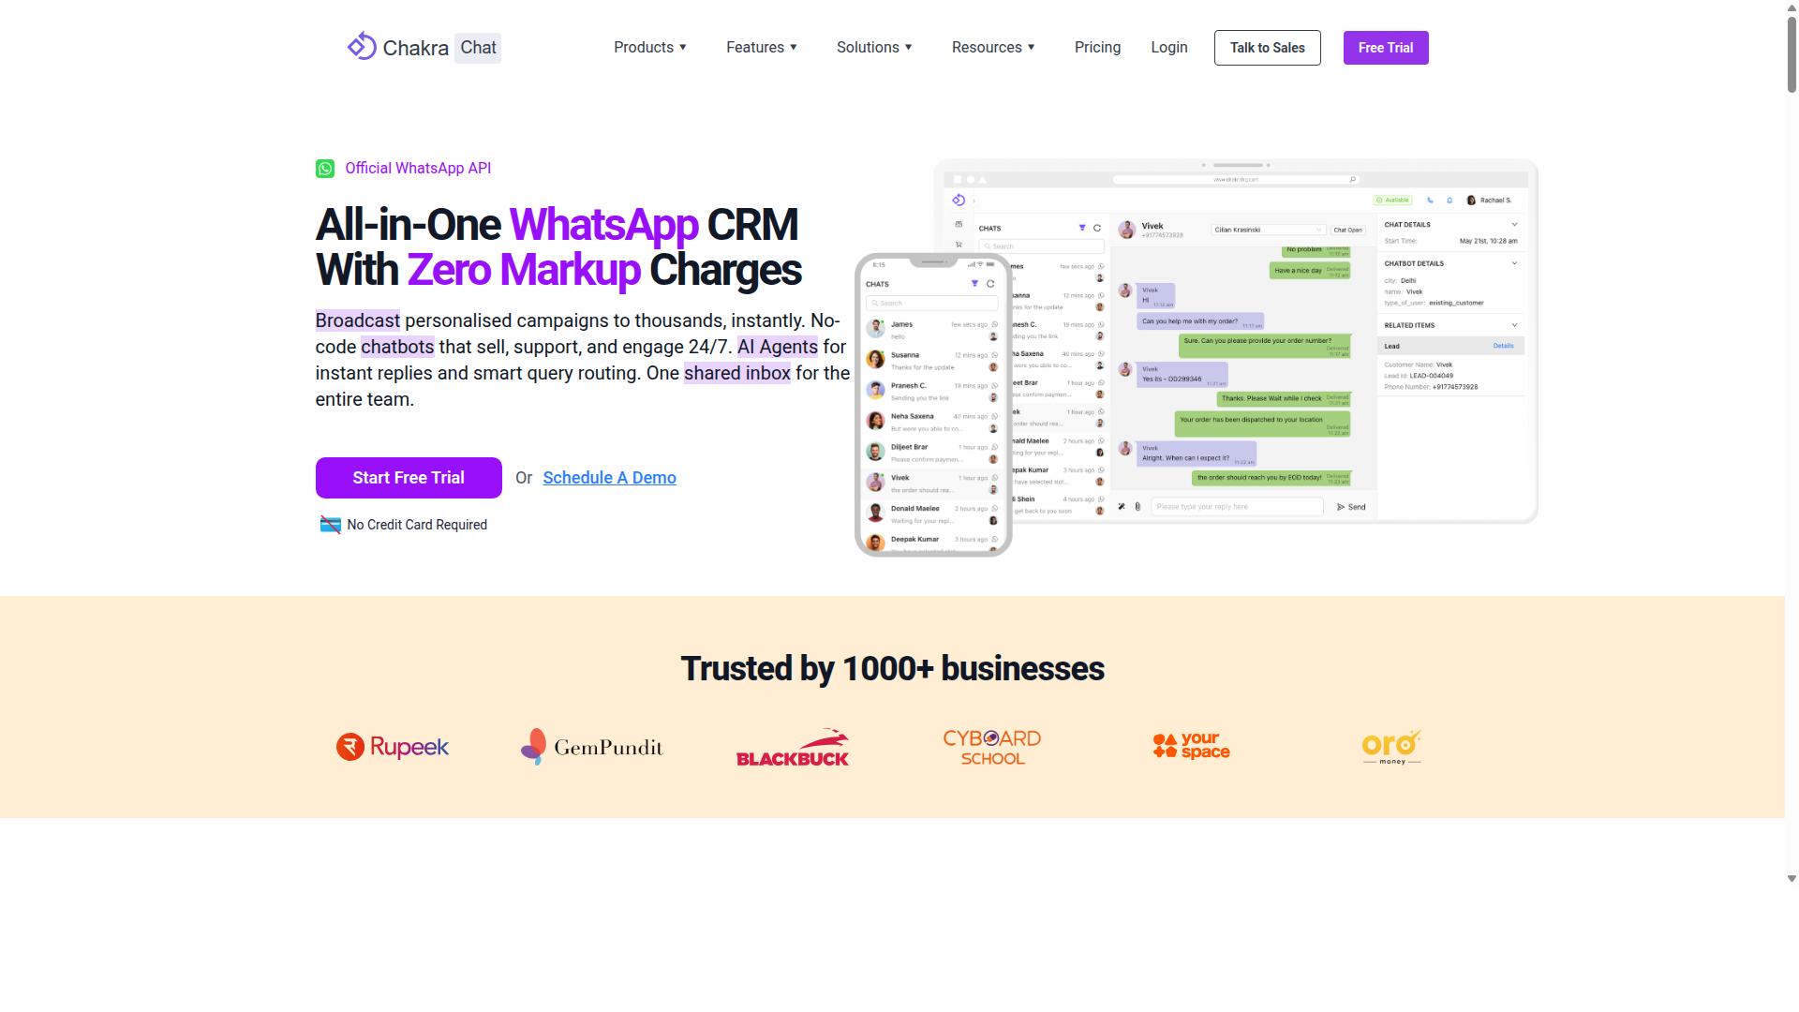Click the phone chats mockup image

[x=933, y=405]
